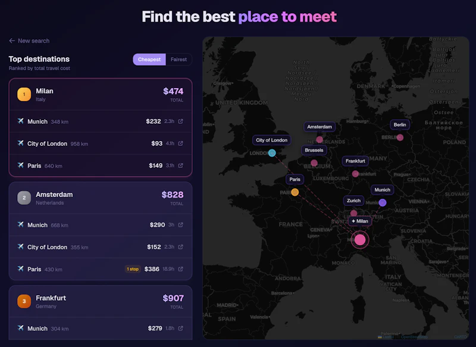
Task: Open external link for Frankfurt's Munich flight
Action: coord(181,328)
